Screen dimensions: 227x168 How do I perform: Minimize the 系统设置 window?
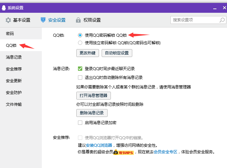(x=215, y=8)
